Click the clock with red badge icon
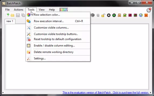 click(149, 10)
